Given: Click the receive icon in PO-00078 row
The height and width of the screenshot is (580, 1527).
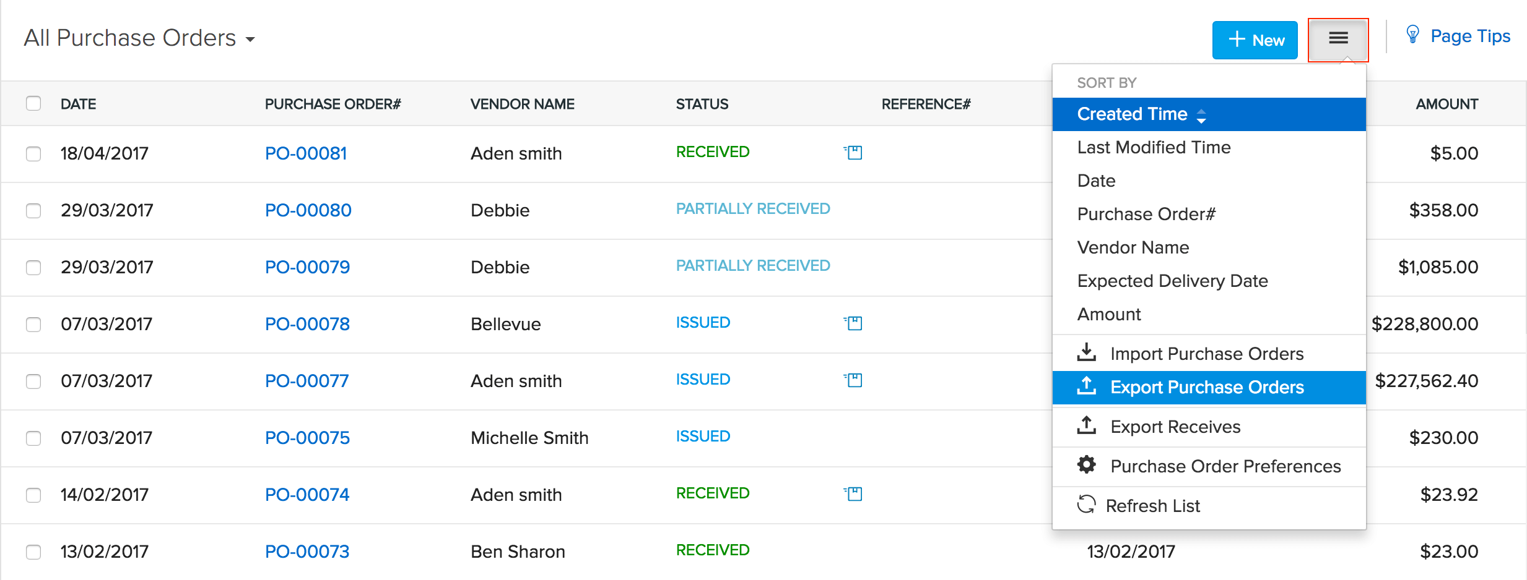Looking at the screenshot, I should click(853, 323).
